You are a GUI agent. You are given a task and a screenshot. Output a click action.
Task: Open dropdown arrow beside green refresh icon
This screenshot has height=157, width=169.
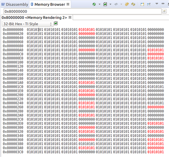coord(99,4)
